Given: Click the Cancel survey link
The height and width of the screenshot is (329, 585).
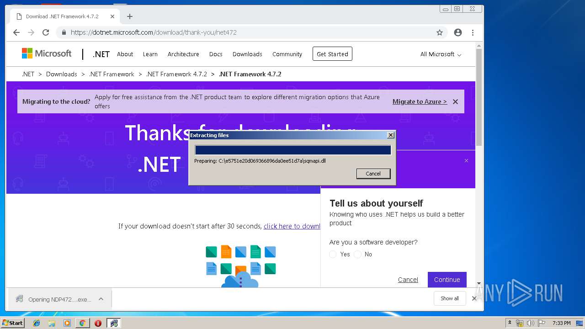Looking at the screenshot, I should coord(408,280).
